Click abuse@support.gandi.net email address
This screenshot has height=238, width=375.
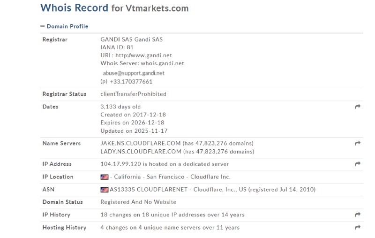point(134,73)
